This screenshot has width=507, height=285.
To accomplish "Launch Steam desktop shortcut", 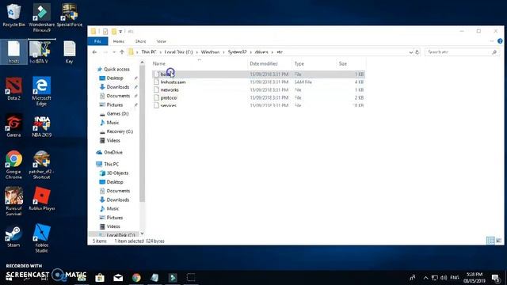I will click(x=13, y=237).
